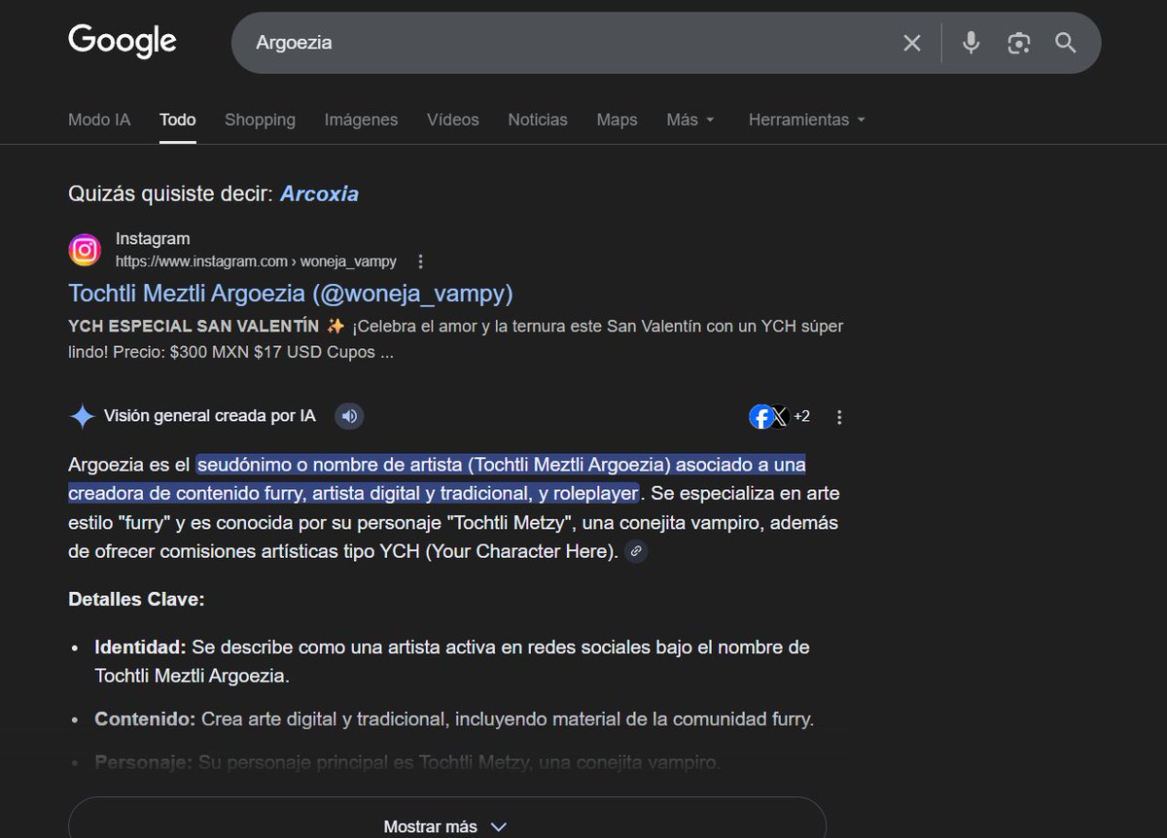Viewport: 1167px width, 838px height.
Task: Open the Herramientas dropdown
Action: [x=807, y=120]
